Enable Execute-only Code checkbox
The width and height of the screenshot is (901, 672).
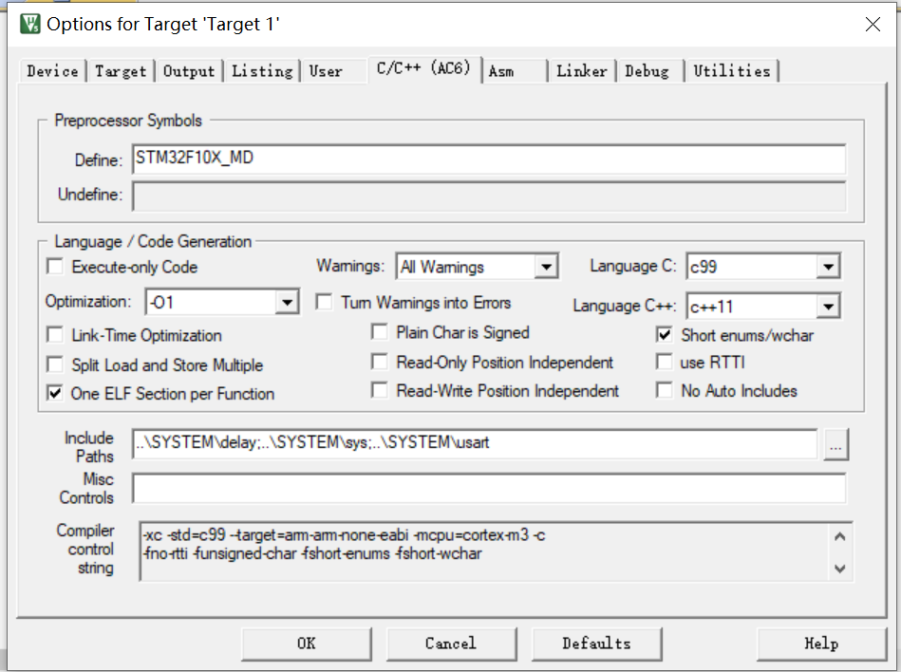pyautogui.click(x=55, y=267)
